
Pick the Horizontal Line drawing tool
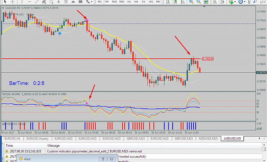click(29, 2)
